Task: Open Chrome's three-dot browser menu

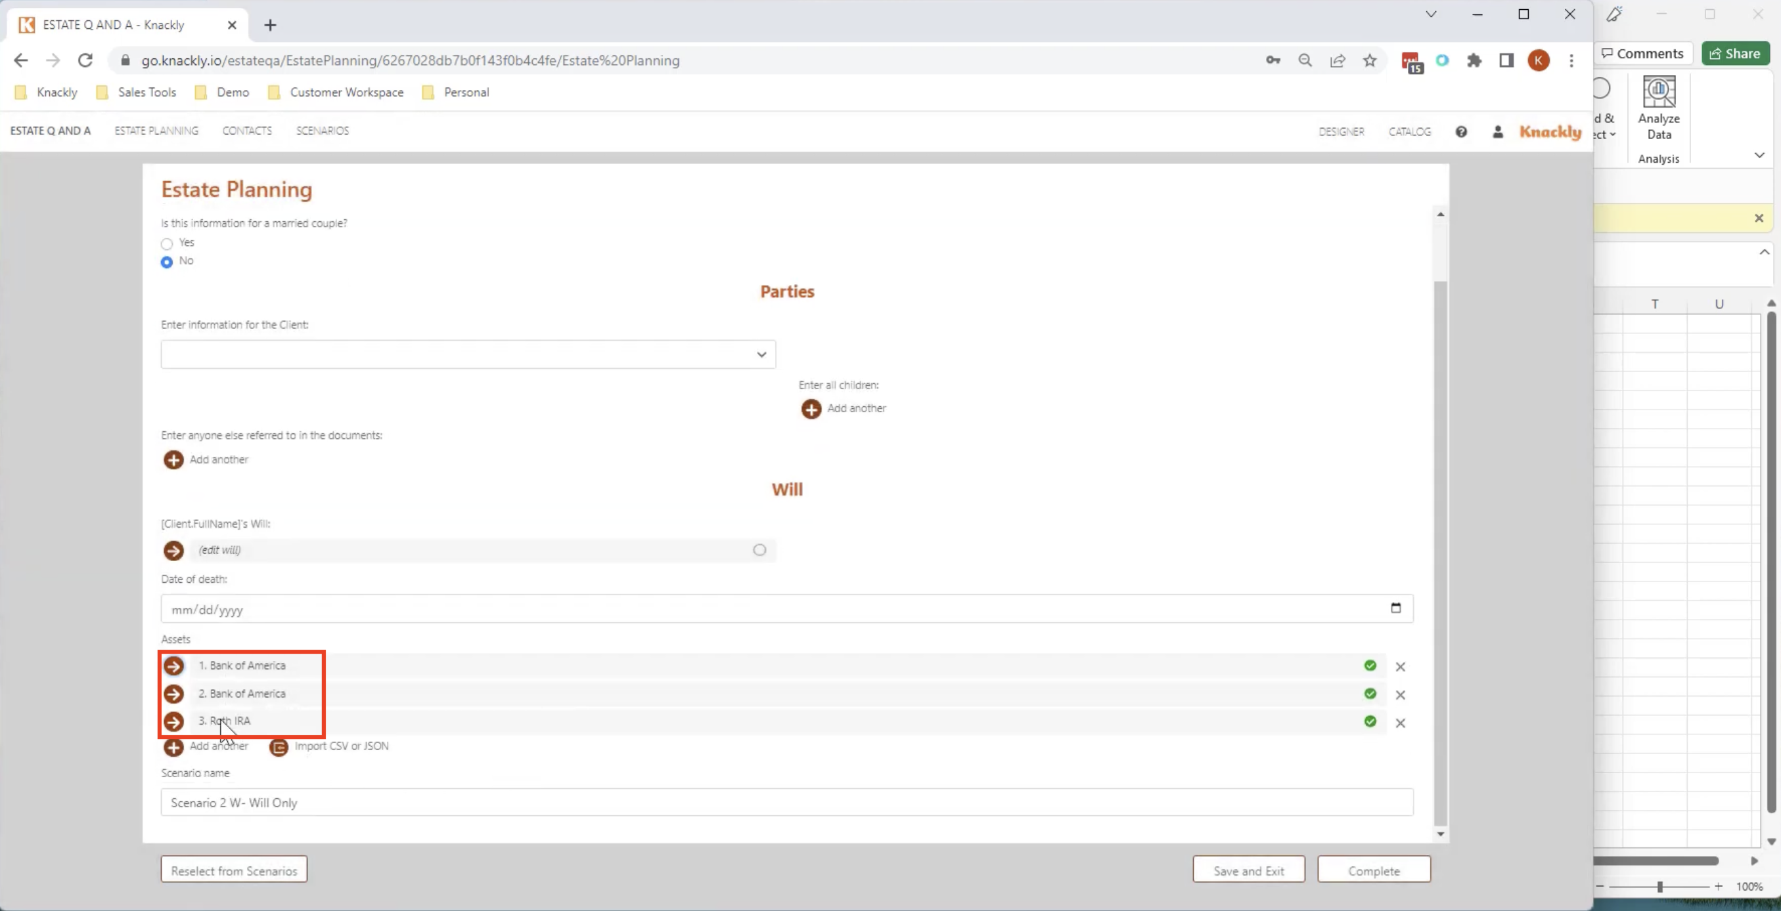Action: (1571, 61)
